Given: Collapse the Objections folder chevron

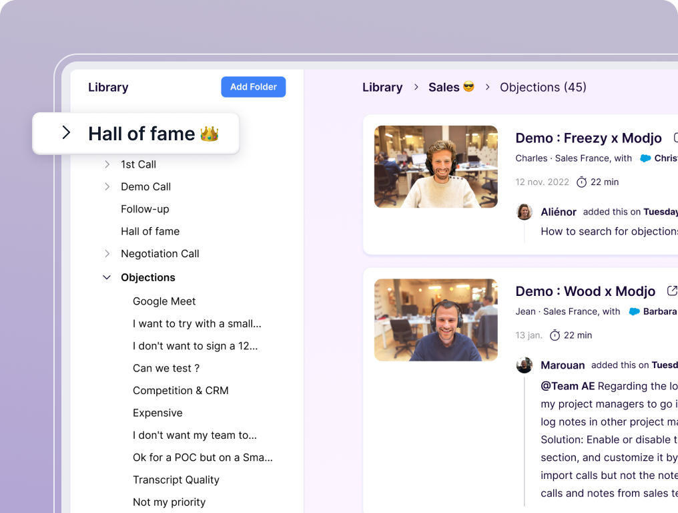Looking at the screenshot, I should click(x=107, y=277).
